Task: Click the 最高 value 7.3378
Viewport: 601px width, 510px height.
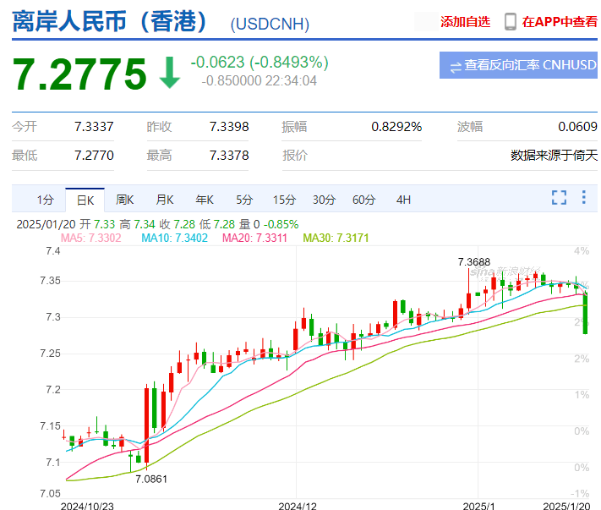Action: [229, 156]
